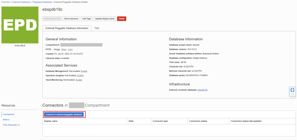Copy the OCID to clipboard
297x140 pixels.
tap(70, 49)
